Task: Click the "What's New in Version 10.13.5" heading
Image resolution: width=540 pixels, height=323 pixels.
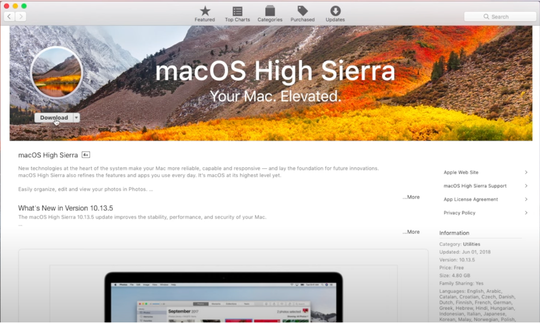Action: click(x=65, y=208)
